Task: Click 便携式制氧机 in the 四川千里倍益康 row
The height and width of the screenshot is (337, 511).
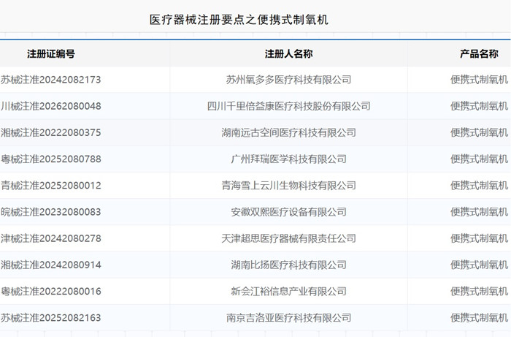Action: click(x=479, y=106)
